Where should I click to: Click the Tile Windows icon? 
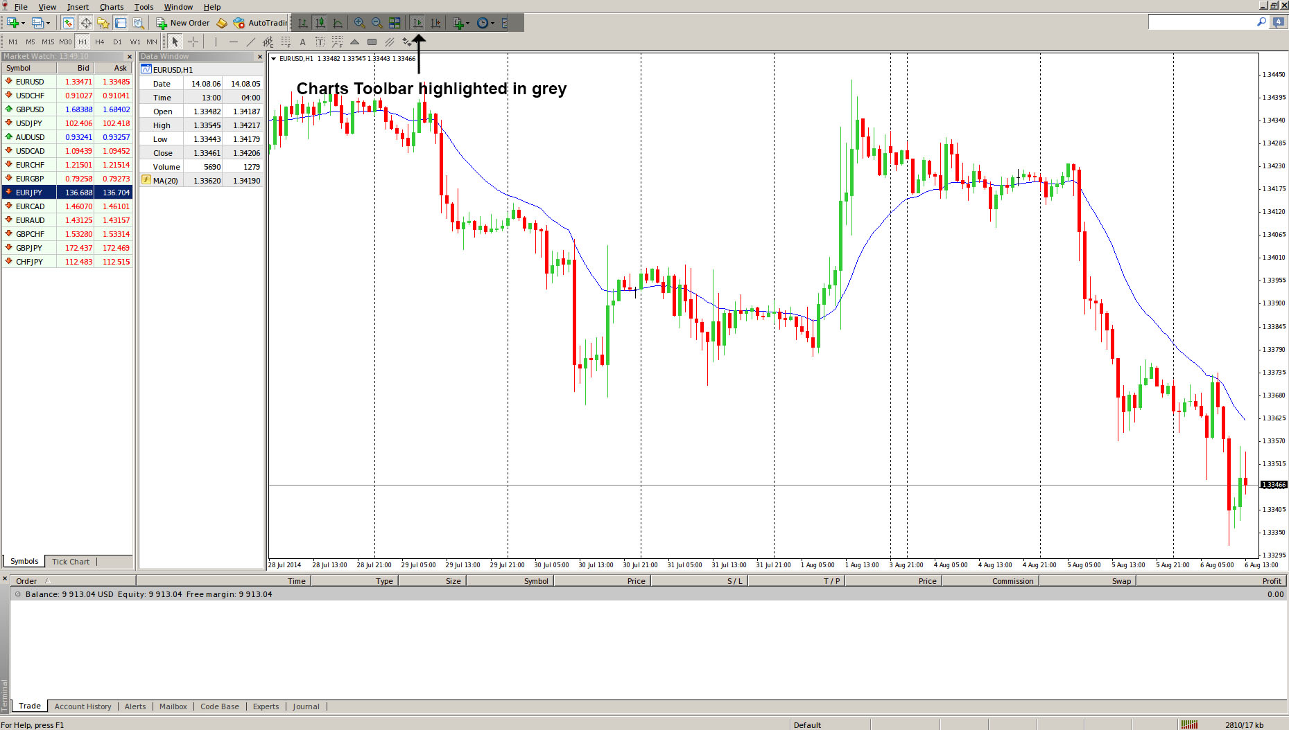tap(395, 23)
